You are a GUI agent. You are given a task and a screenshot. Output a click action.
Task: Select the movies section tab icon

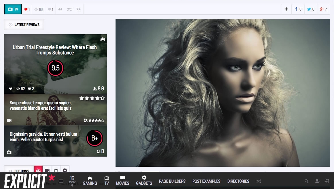(47, 170)
